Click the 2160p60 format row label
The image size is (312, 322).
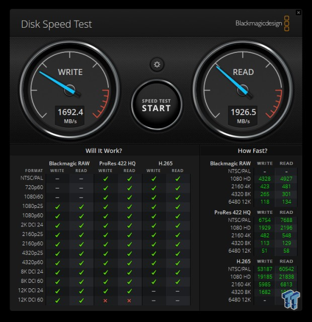tap(33, 244)
